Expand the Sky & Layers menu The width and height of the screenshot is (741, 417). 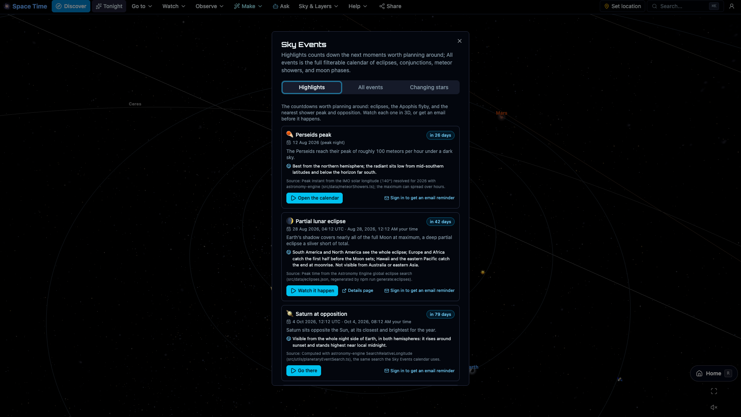point(318,6)
